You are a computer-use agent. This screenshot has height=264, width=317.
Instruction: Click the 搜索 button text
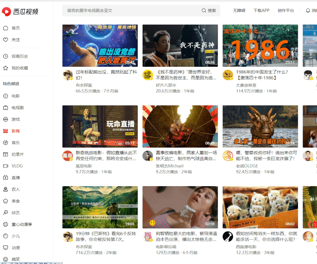(212, 11)
